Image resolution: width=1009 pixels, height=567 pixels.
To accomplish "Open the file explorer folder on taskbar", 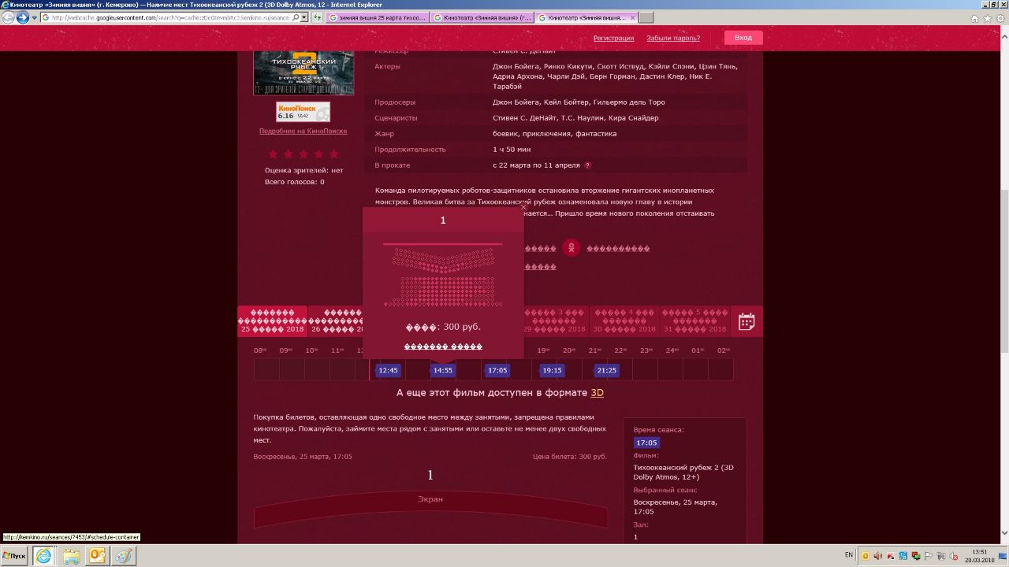I will 72,555.
